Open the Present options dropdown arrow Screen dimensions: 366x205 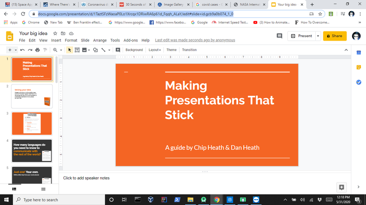(x=318, y=36)
